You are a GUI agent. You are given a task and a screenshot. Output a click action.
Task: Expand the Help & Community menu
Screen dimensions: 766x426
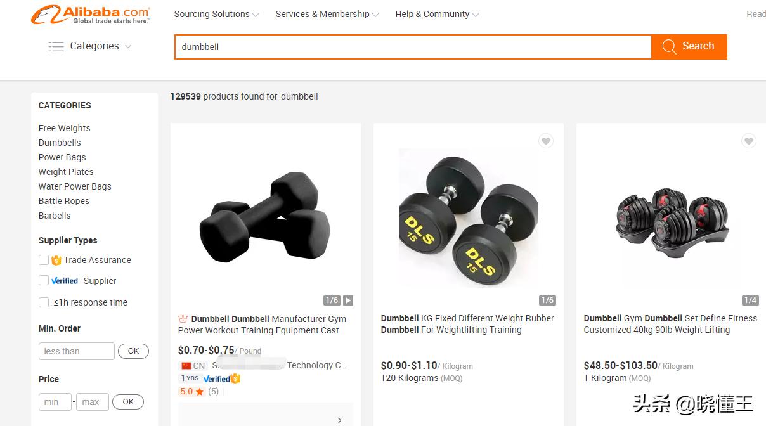point(437,14)
